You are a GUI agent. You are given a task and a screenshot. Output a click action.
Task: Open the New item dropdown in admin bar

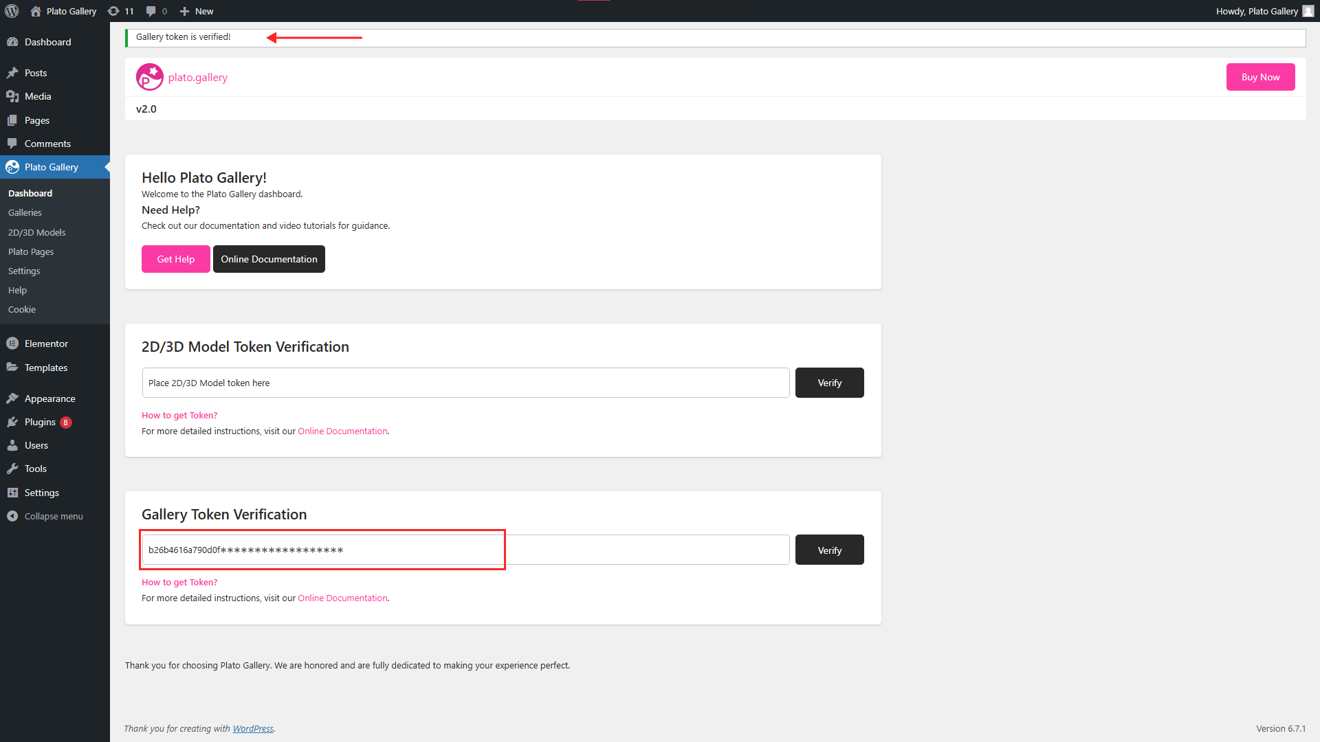tap(196, 11)
